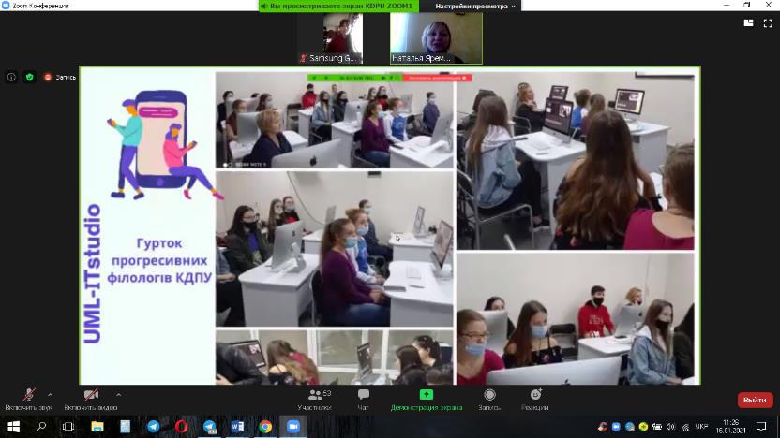Image resolution: width=780 pixels, height=438 pixels.
Task: Turn on camera with Включить видео
Action: [91, 397]
